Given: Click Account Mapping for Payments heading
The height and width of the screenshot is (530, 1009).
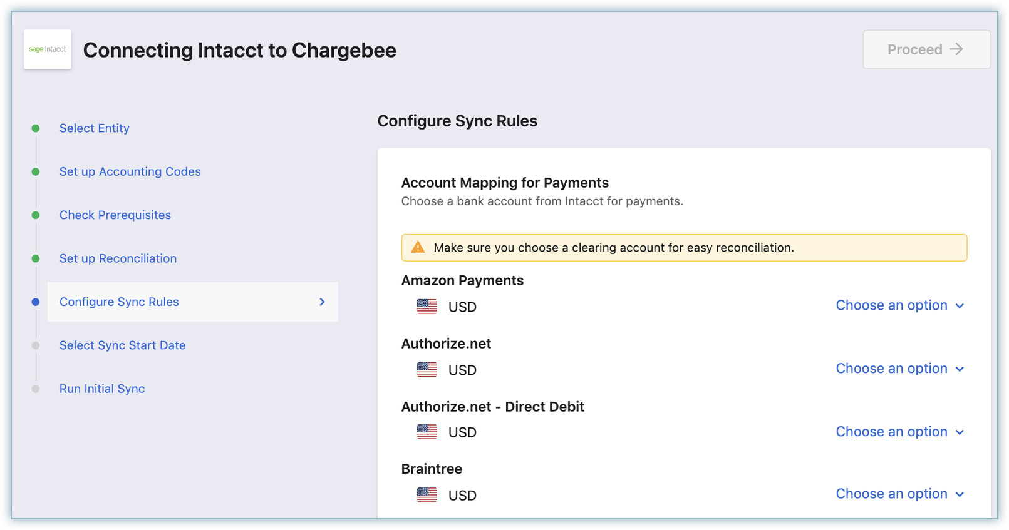Looking at the screenshot, I should 505,183.
